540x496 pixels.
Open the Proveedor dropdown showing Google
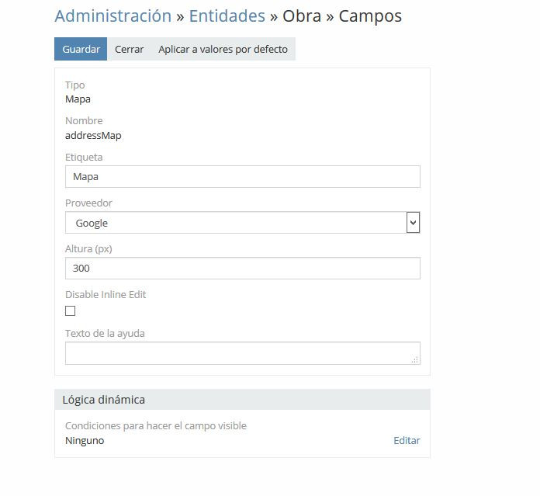(236, 223)
